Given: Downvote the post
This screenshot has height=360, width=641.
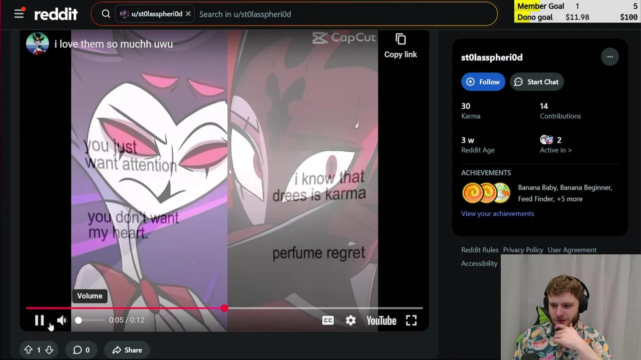Looking at the screenshot, I should 49,350.
